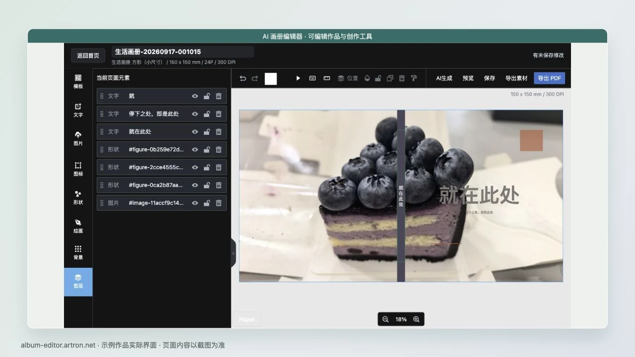The image size is (635, 357).
Task: Click drag handle of #image-11accf9c14 row
Action: pos(102,203)
